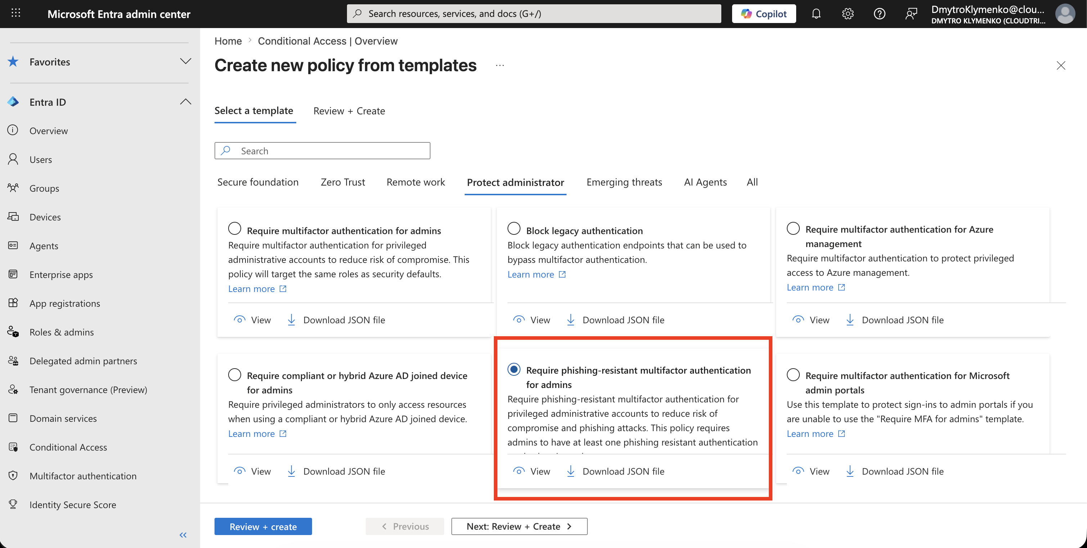Select MFA for Azure management radio

[x=793, y=228]
